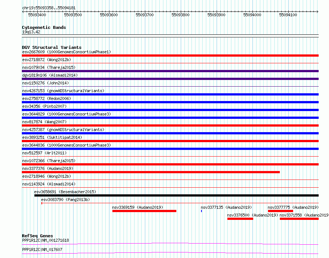Click the red bar under nsv3369159

(x=145, y=211)
